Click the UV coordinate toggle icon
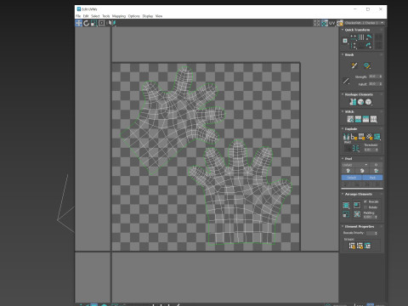Screen dimensions: 408x306 click(x=332, y=23)
